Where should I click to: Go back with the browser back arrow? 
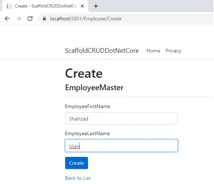point(7,19)
